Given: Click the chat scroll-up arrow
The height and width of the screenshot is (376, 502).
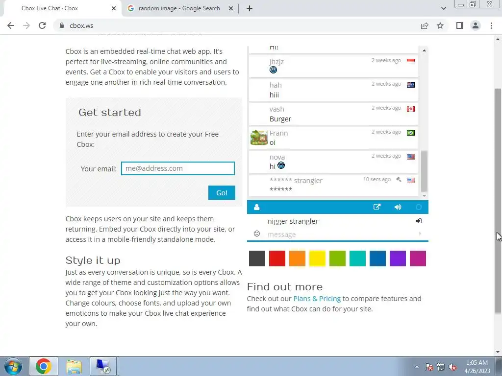Looking at the screenshot, I should coord(424,50).
